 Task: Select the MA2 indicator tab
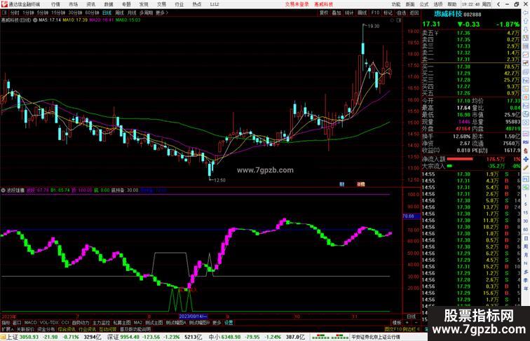pyautogui.click(x=138, y=322)
